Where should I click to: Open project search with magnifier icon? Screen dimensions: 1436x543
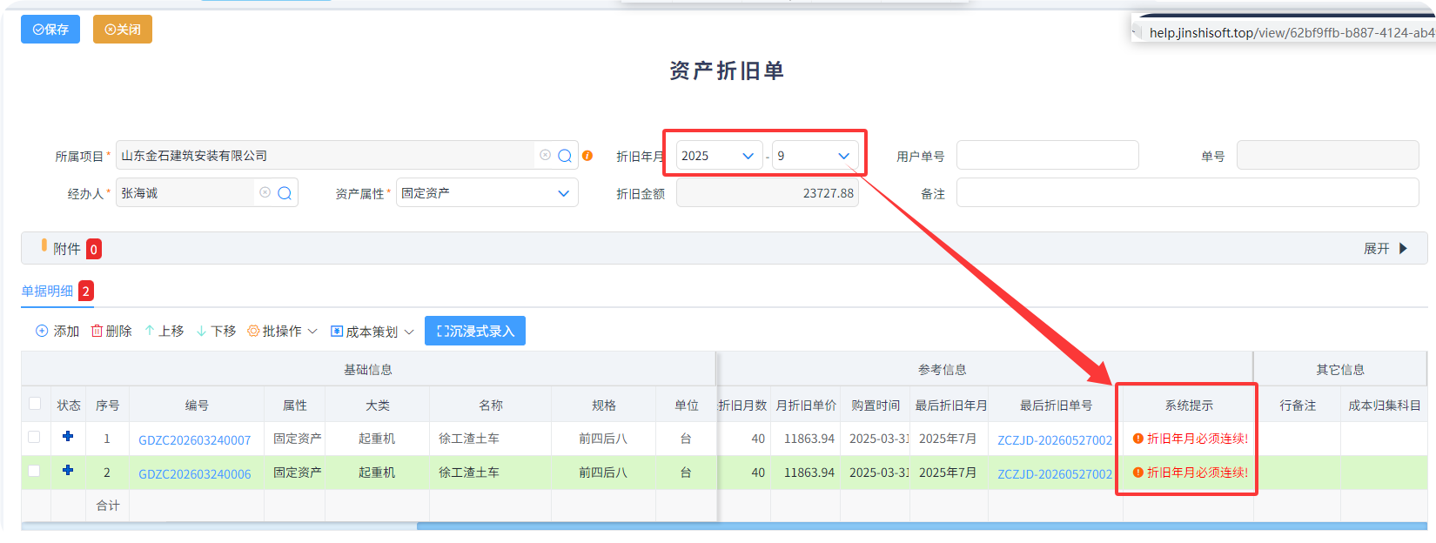click(x=565, y=156)
